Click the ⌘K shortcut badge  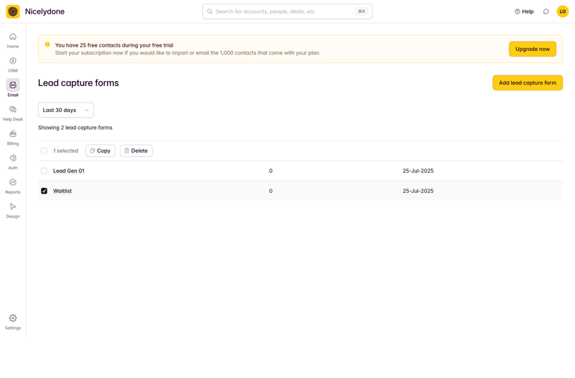pos(362,11)
